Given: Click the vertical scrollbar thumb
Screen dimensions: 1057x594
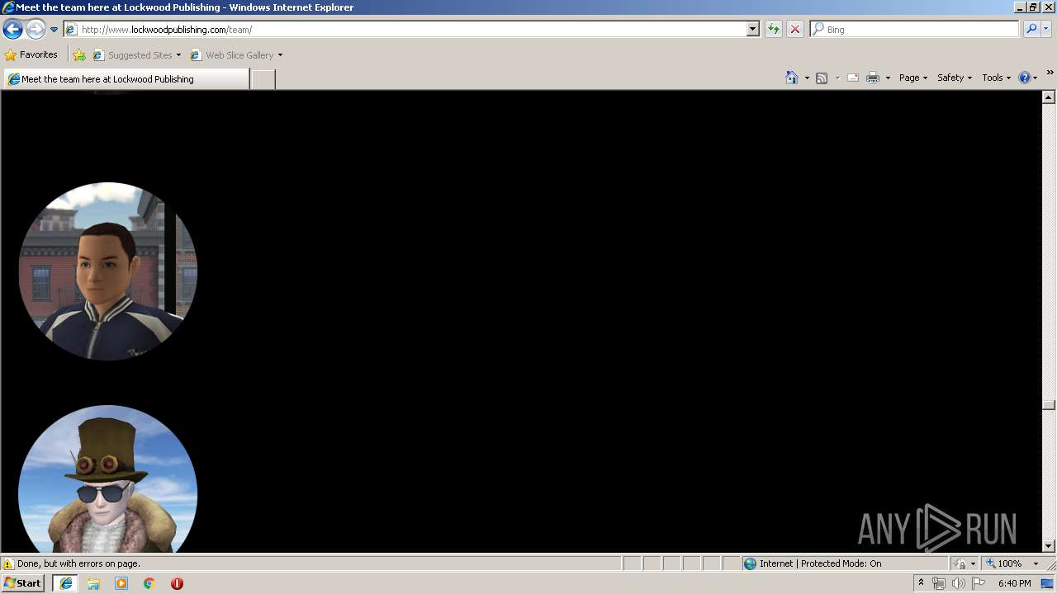Looking at the screenshot, I should coord(1049,404).
